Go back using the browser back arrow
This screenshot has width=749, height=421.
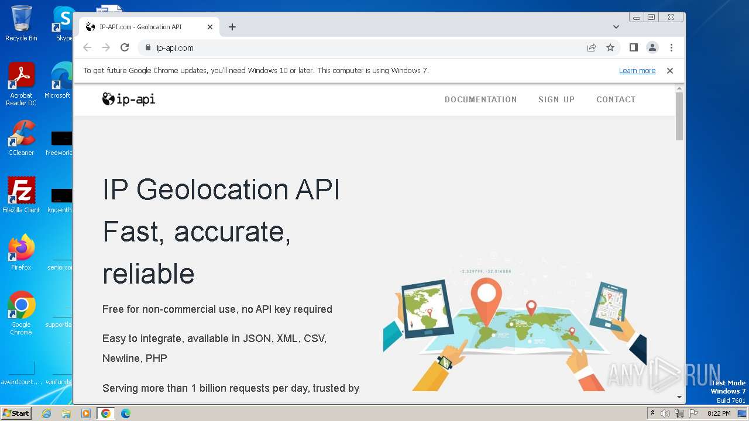(87, 48)
